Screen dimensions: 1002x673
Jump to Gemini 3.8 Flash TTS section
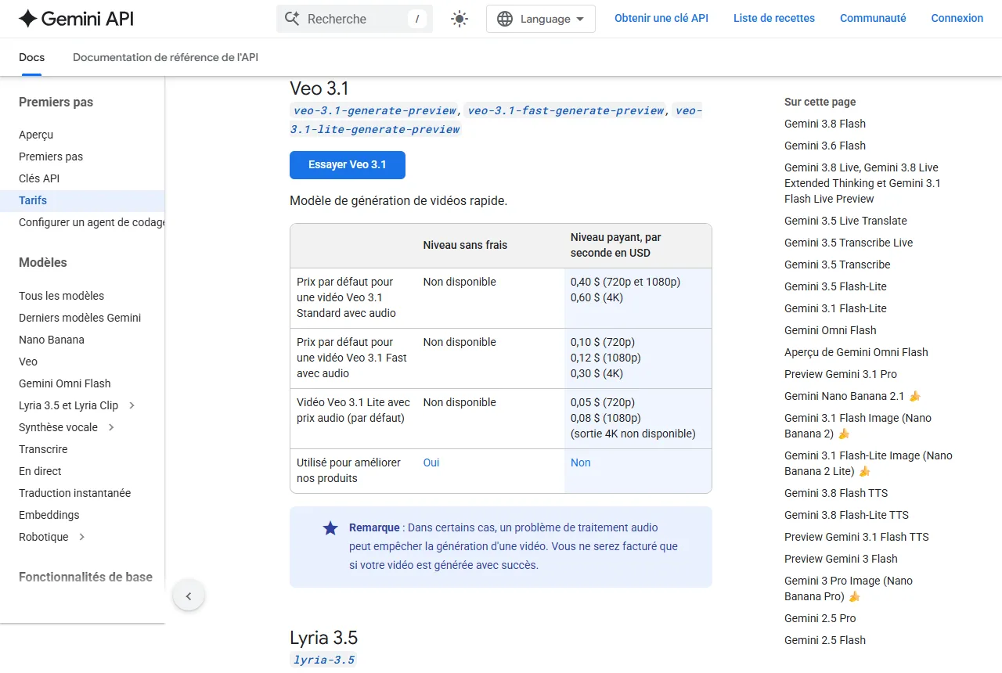(836, 493)
